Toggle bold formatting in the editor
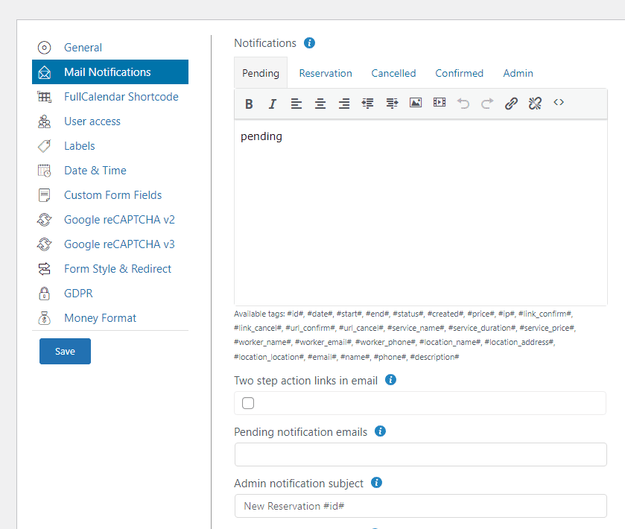This screenshot has height=529, width=625. coord(249,104)
